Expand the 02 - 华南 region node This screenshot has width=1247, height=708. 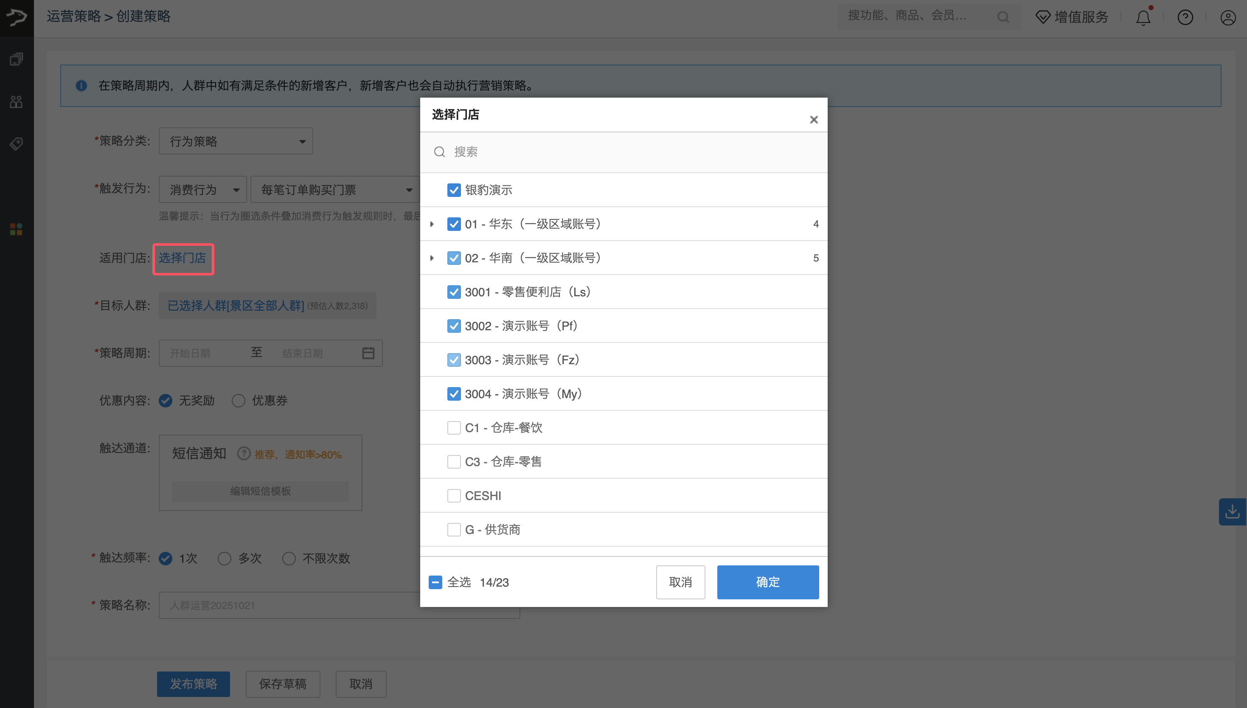(x=432, y=258)
